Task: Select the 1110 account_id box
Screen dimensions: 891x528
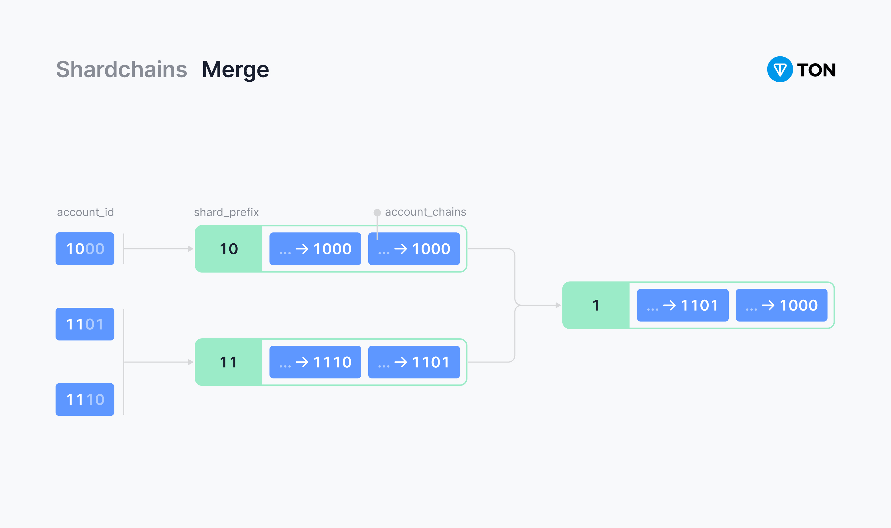Action: [85, 399]
